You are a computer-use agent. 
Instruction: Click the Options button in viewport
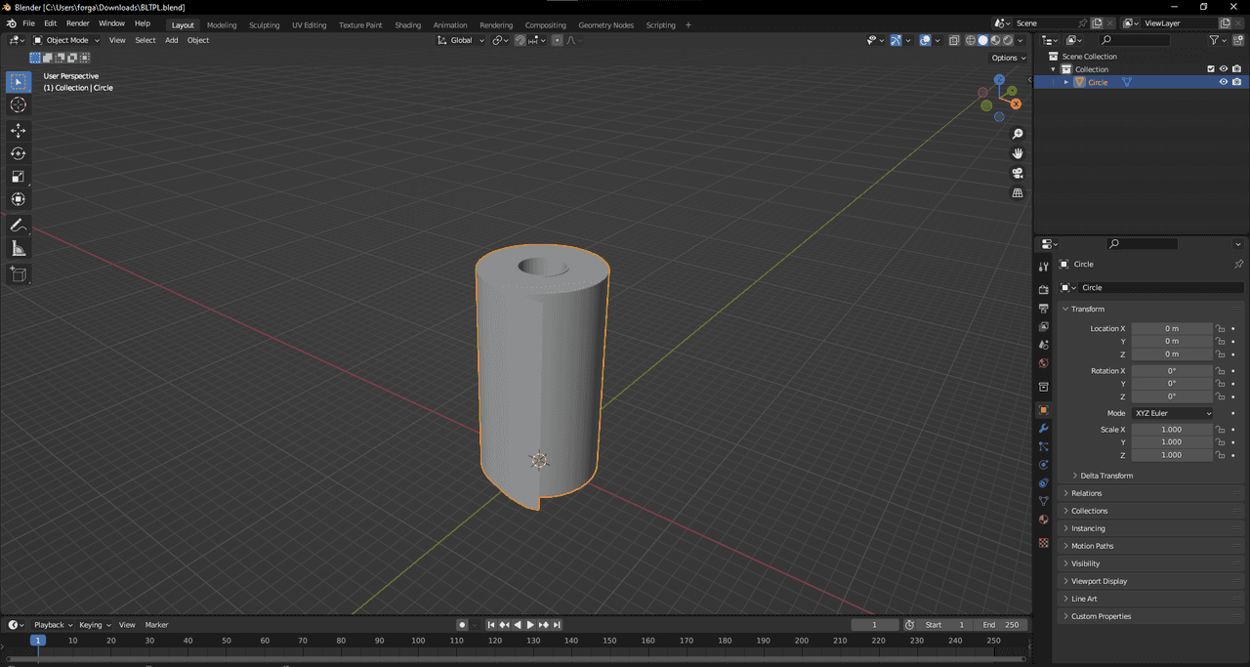[x=1009, y=58]
